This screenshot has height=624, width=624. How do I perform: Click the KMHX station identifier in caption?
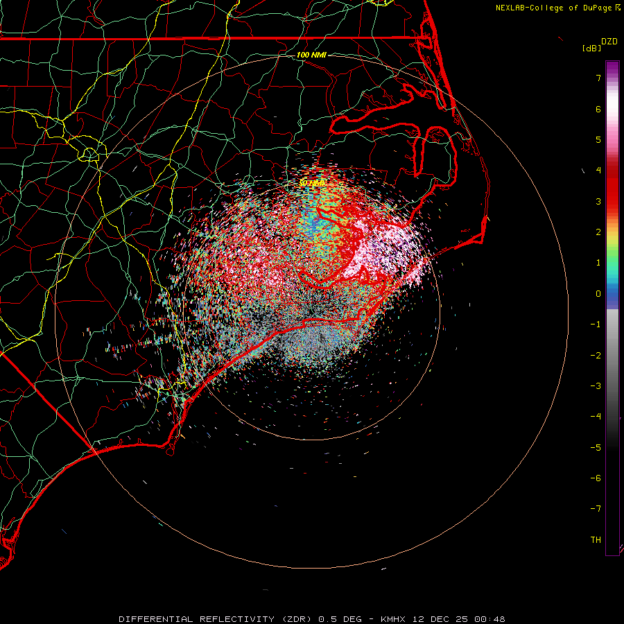point(393,619)
